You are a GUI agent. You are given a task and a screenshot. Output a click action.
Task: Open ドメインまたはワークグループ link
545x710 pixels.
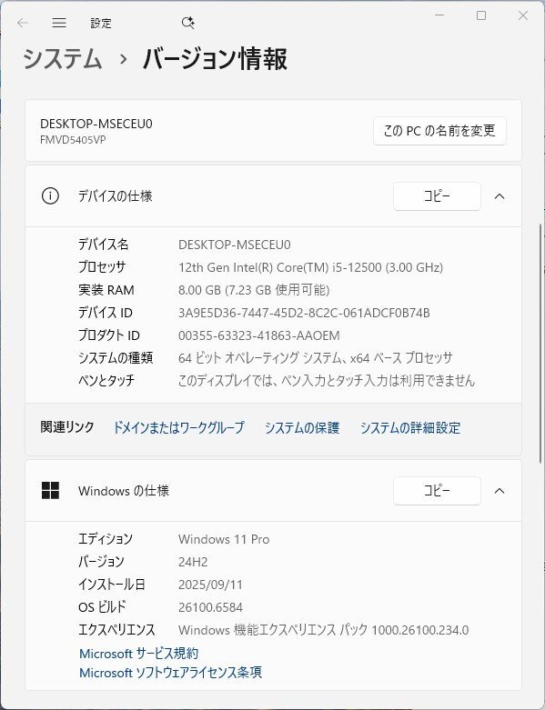tap(178, 427)
